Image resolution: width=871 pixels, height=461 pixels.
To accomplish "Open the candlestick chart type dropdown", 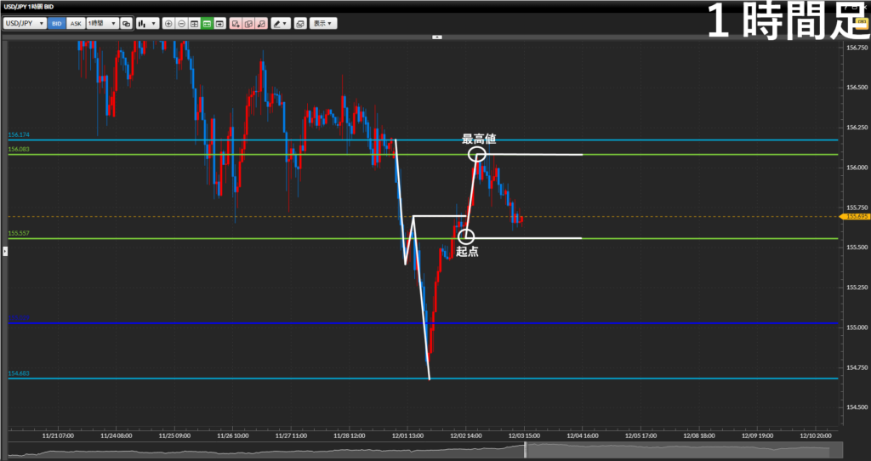I will click(147, 23).
